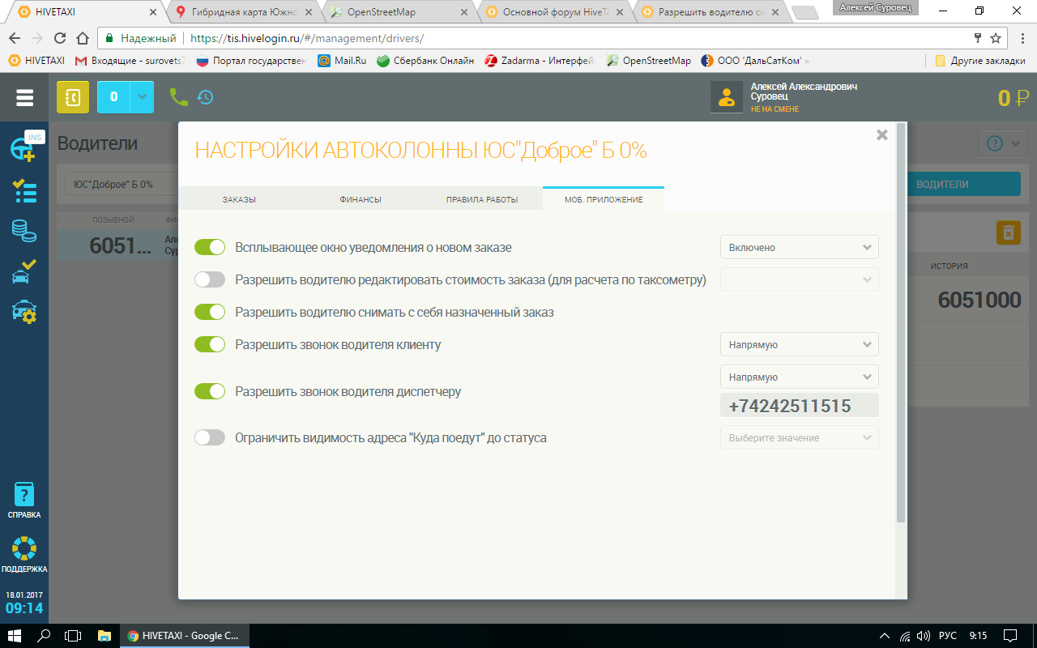Screen dimensions: 1037x648
Task: Disable popup notification about new order toggle
Action: pos(210,248)
